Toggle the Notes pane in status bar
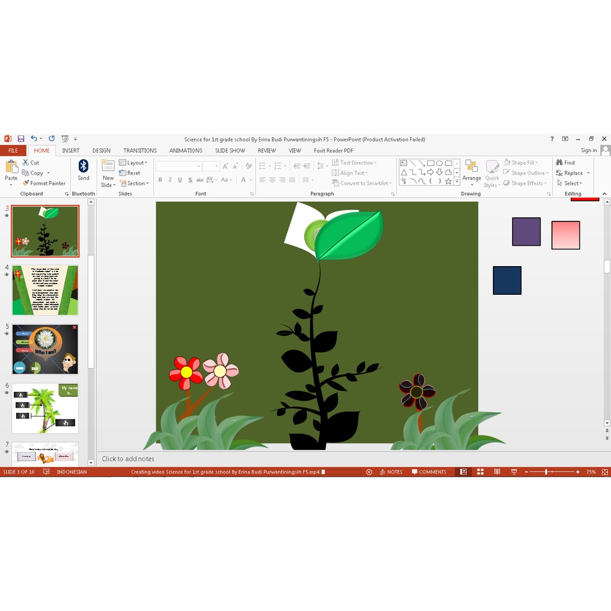 pos(390,472)
